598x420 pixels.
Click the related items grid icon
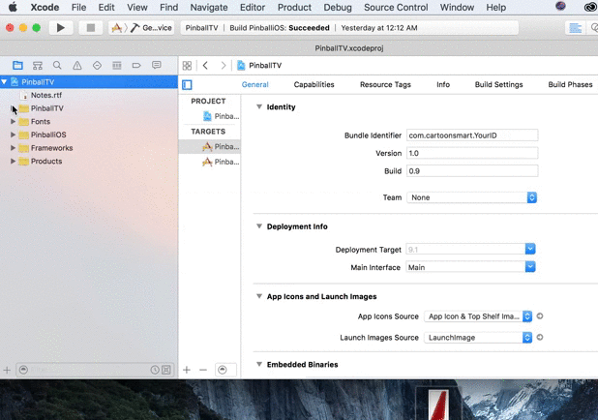pyautogui.click(x=187, y=66)
